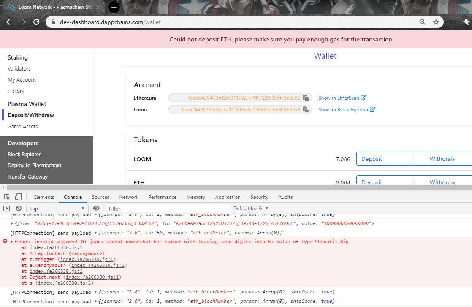
Task: Deposit LOOM tokens
Action: pos(371,158)
